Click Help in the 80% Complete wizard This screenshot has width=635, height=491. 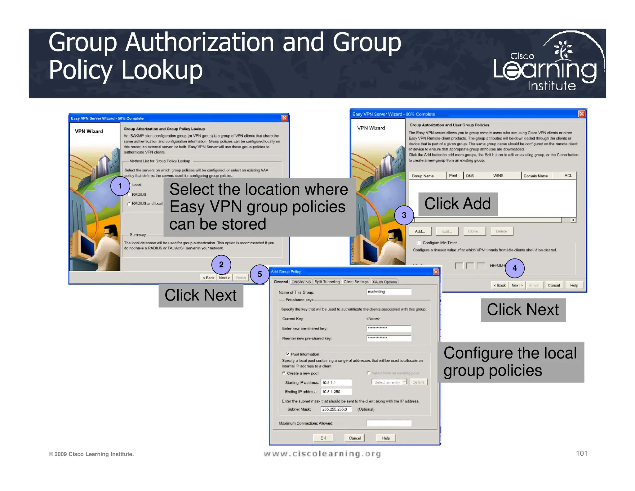(x=574, y=285)
